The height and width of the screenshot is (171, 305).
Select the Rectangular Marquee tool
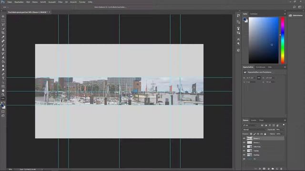point(3,20)
